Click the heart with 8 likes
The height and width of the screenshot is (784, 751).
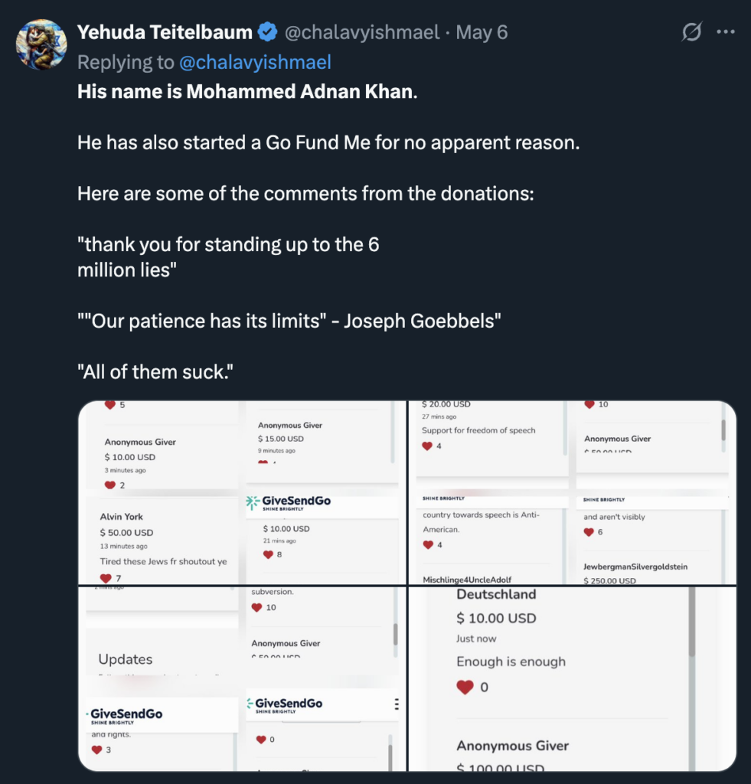click(x=268, y=554)
